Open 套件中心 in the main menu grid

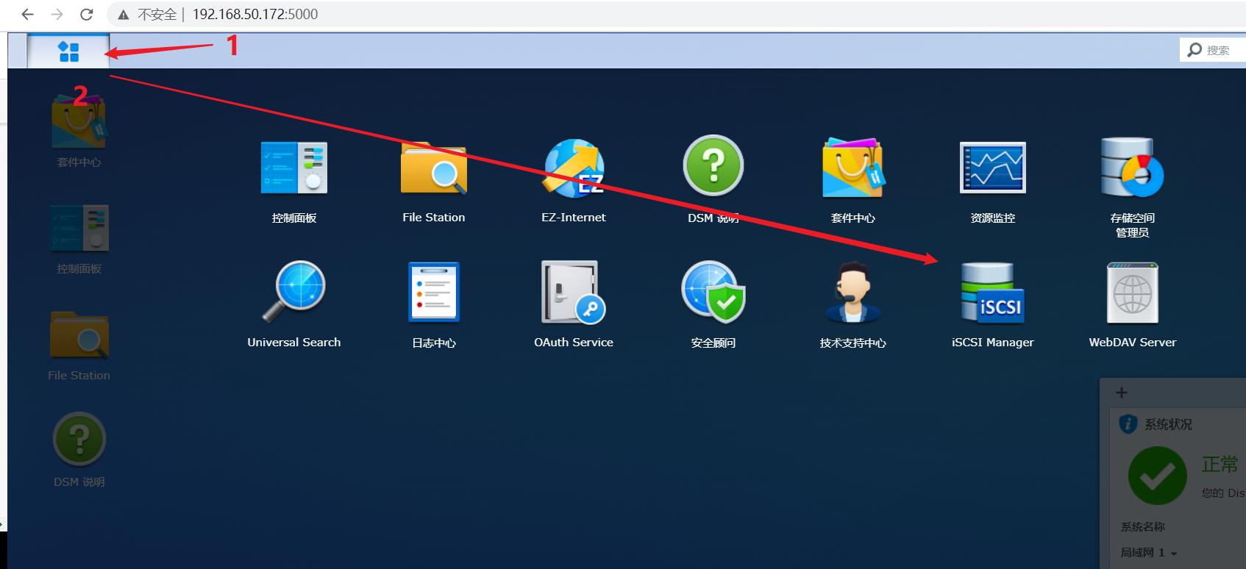coord(853,168)
